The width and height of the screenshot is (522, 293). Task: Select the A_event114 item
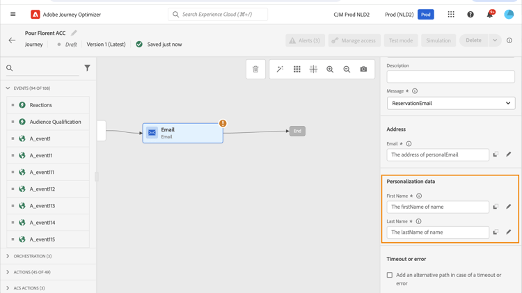(48, 223)
